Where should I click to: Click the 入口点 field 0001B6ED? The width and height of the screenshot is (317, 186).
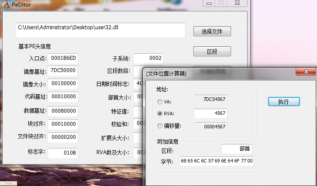[x=63, y=59]
